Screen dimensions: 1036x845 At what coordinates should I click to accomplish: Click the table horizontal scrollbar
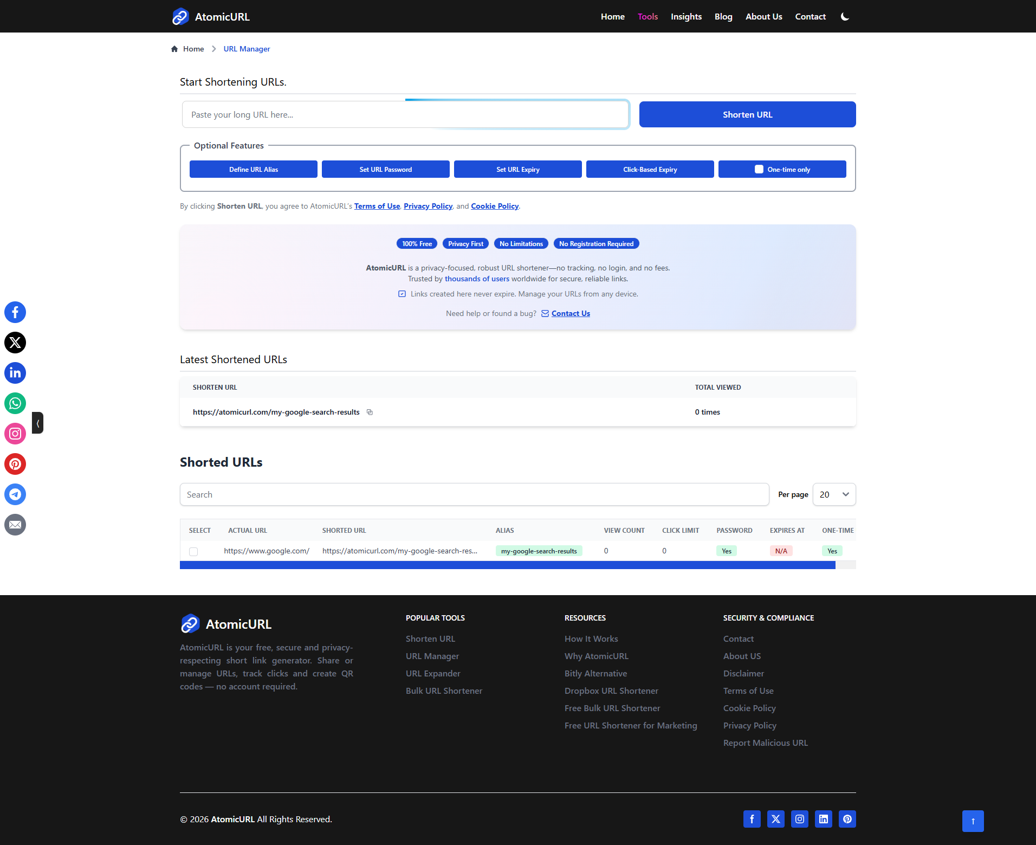pos(507,565)
